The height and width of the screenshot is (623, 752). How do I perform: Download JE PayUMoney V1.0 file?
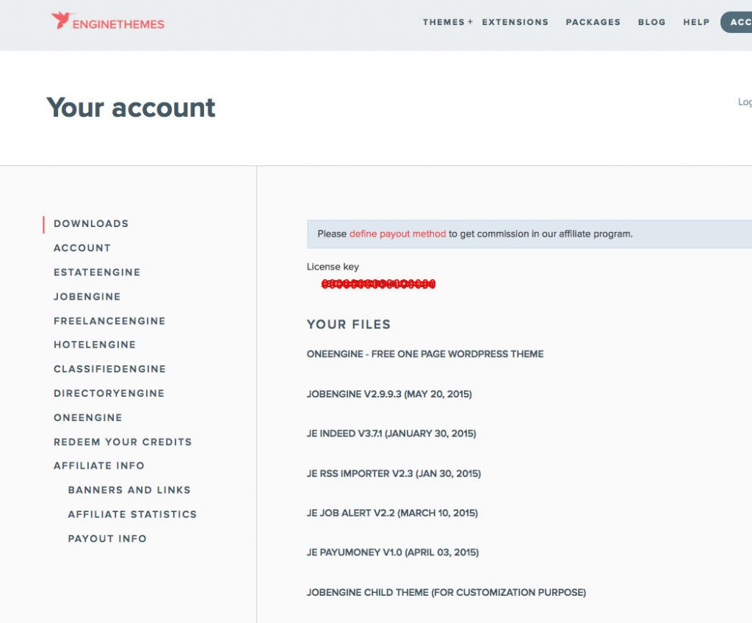tap(393, 552)
